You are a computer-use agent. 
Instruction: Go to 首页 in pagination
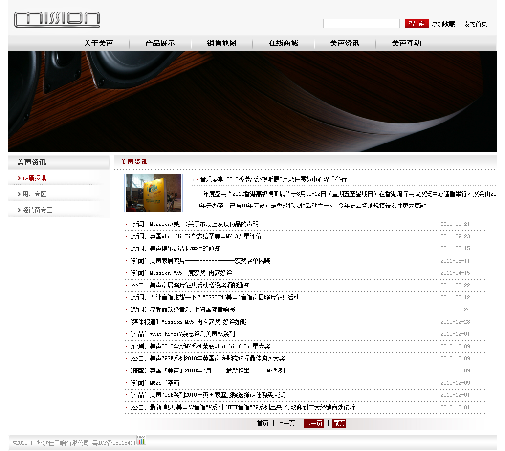[263, 423]
